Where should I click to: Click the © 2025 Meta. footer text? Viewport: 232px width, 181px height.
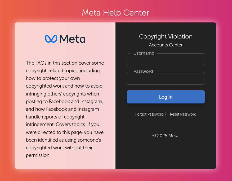click(166, 136)
